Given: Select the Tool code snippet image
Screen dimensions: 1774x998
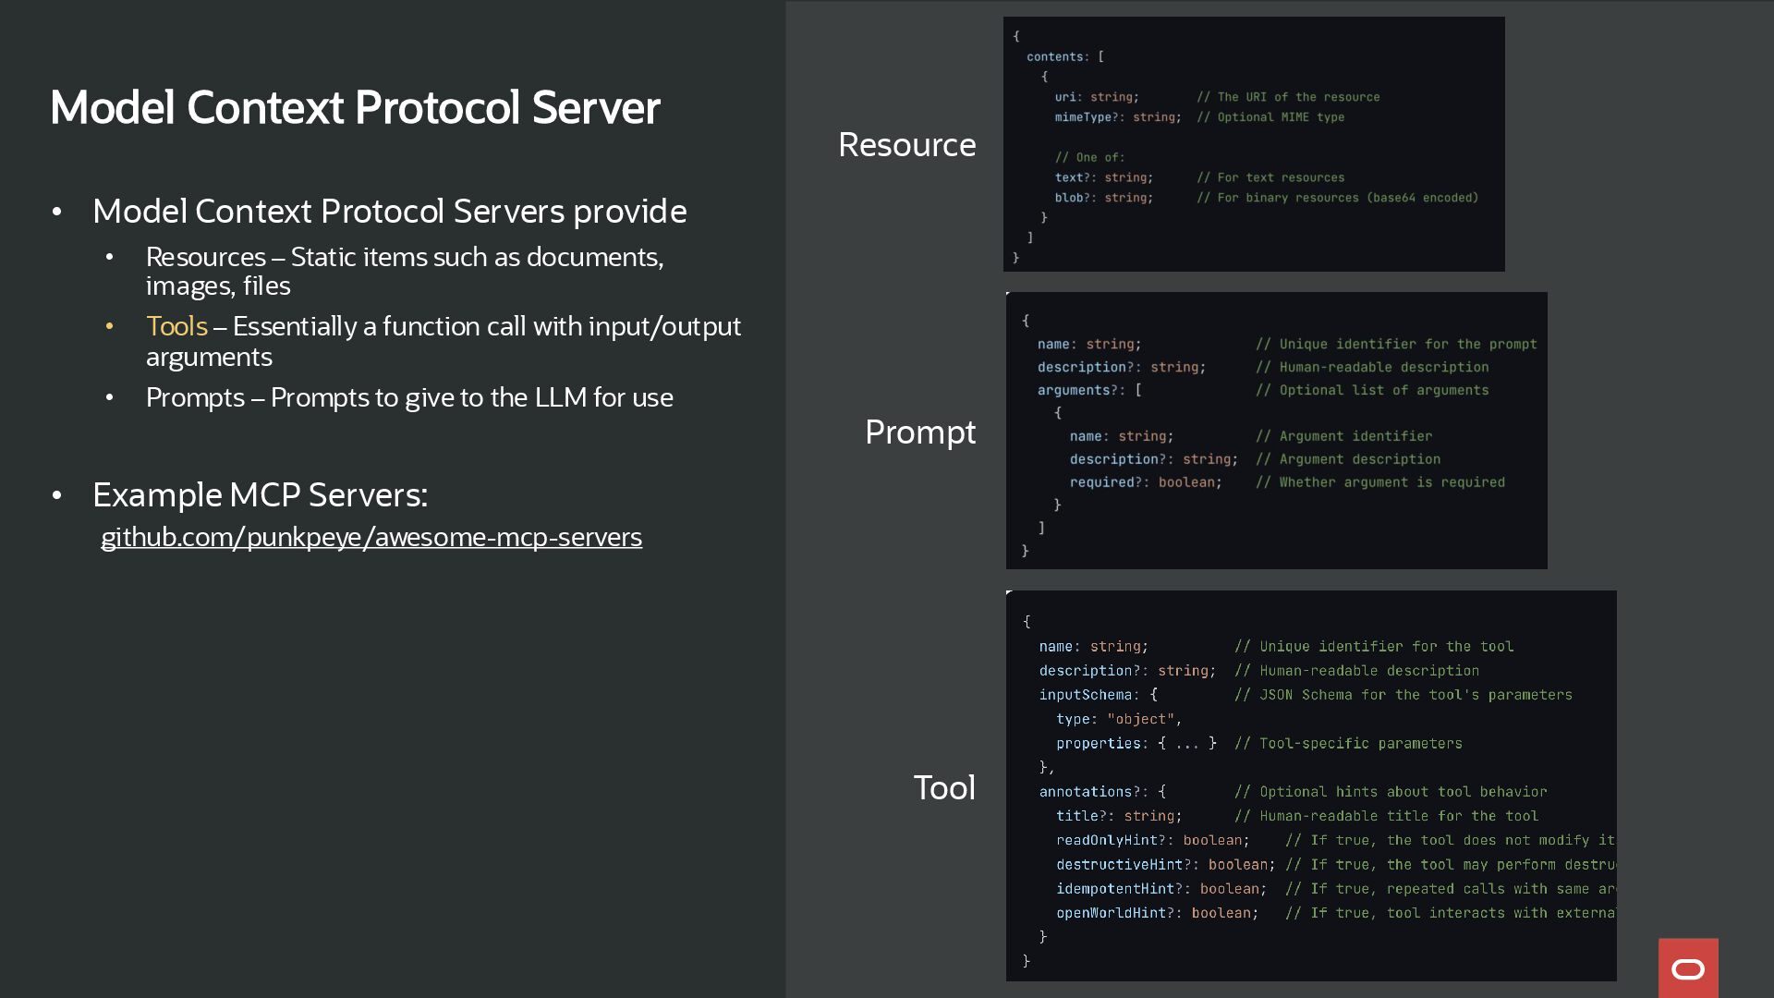Looking at the screenshot, I should pyautogui.click(x=1310, y=785).
